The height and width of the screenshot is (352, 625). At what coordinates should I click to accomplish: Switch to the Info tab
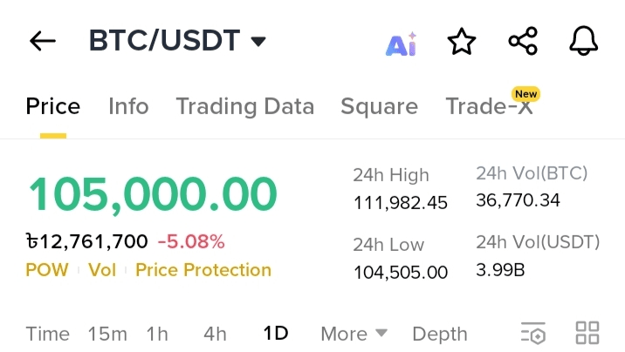[x=128, y=106]
